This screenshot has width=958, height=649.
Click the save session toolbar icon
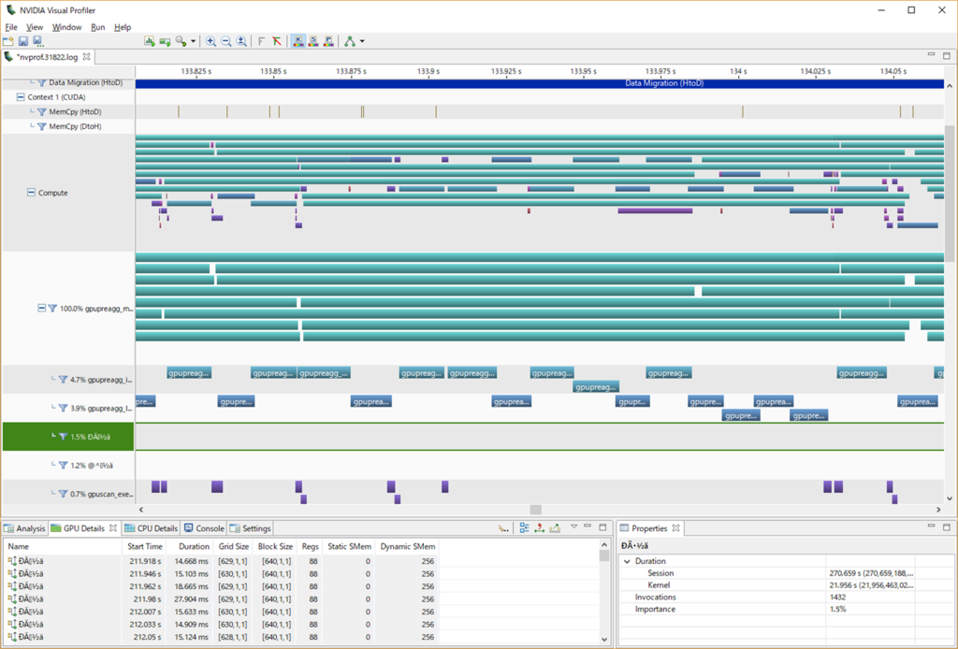tap(23, 41)
